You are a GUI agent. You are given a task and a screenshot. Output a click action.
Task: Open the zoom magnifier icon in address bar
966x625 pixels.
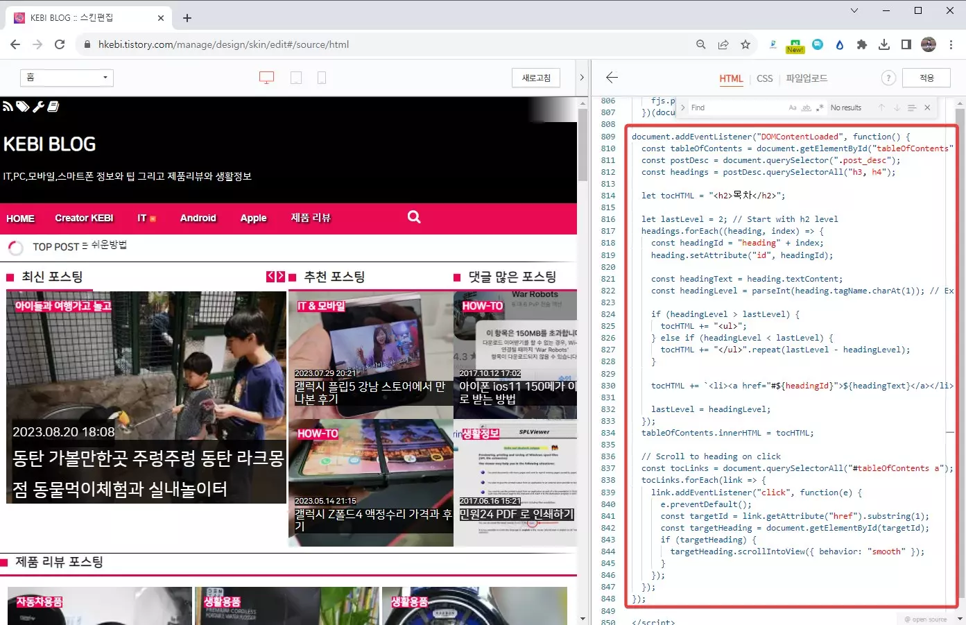(x=701, y=44)
